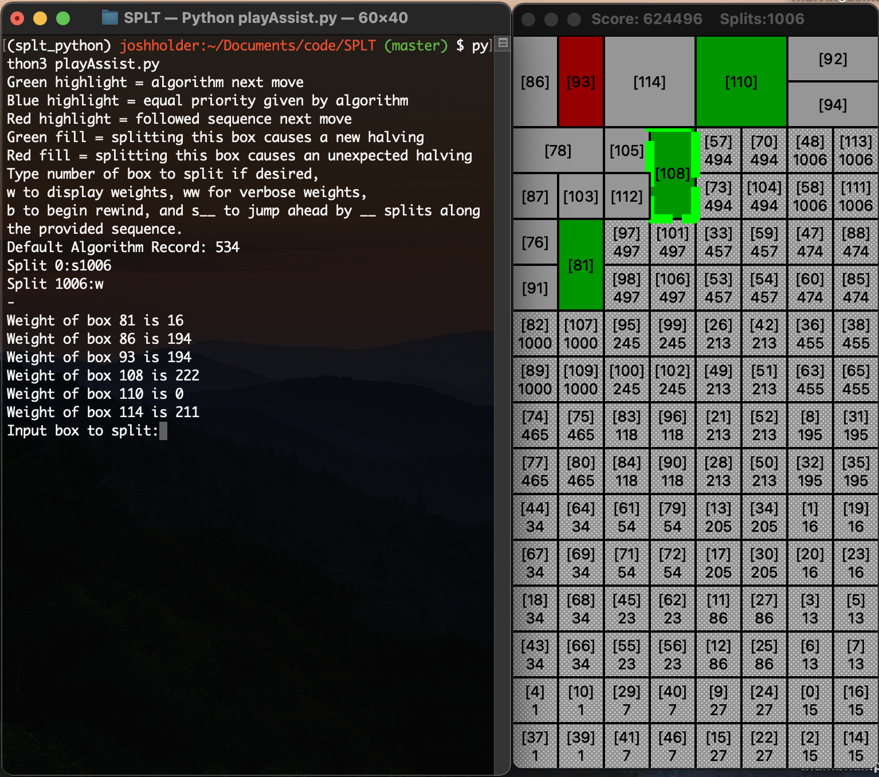Click box [104] with value 494
This screenshot has height=777, width=879.
coord(764,196)
